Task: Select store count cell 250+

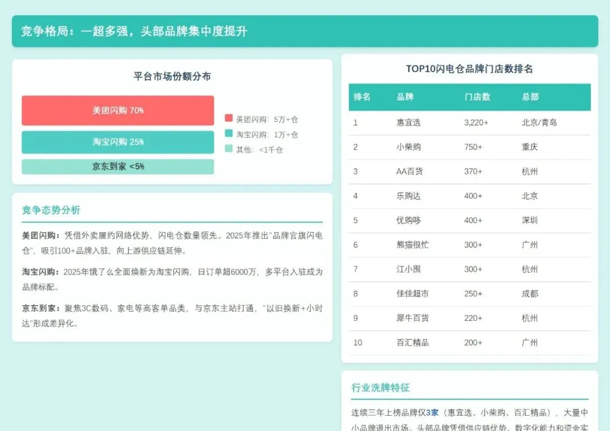Action: 473,294
